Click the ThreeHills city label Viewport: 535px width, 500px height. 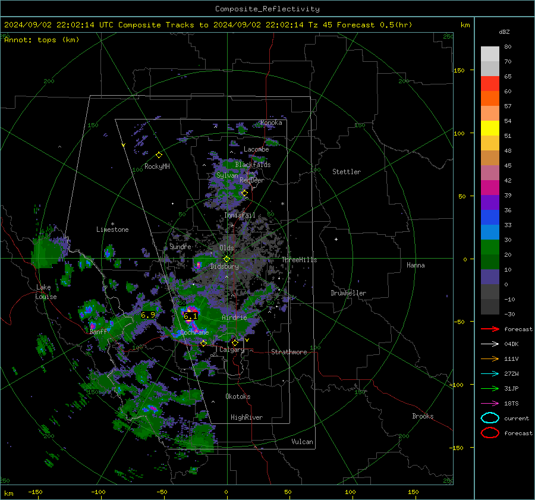click(299, 260)
